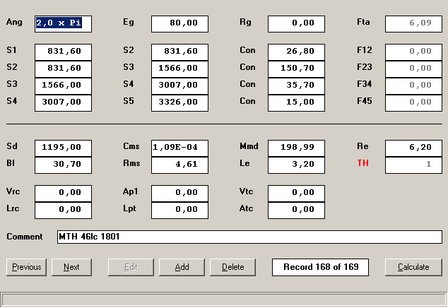Image resolution: width=448 pixels, height=308 pixels.
Task: Delete the current record
Action: (x=232, y=267)
